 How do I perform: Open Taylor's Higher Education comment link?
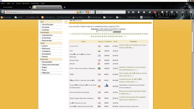point(132,98)
